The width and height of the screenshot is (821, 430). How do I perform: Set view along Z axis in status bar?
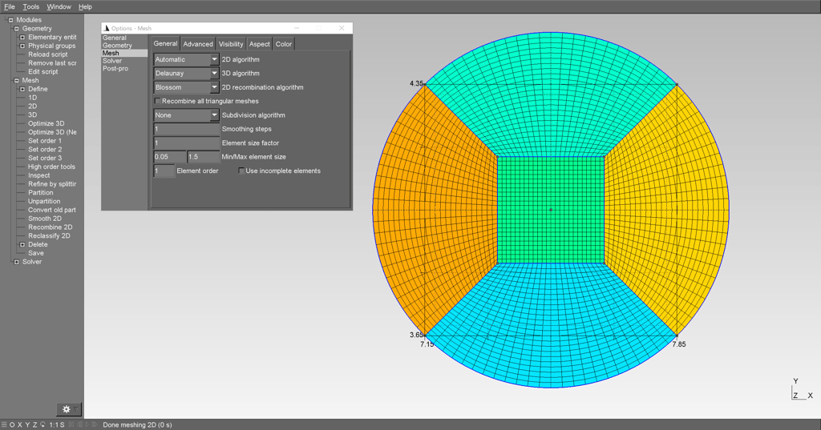[x=34, y=424]
